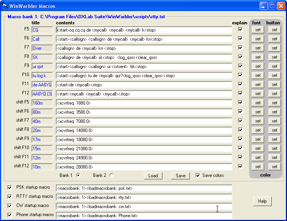The height and width of the screenshot is (221, 287).
Task: Click the WinWarbler icon in title bar
Action: coord(5,6)
